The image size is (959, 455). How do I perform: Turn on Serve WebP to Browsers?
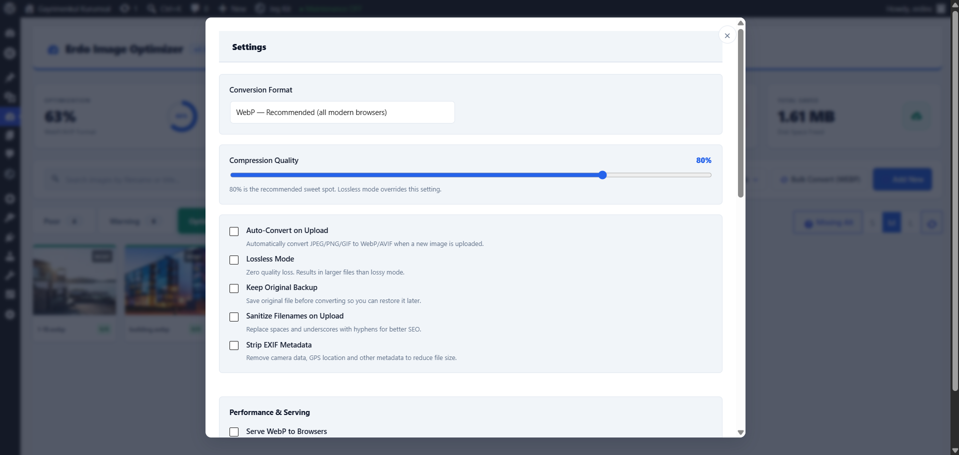(x=234, y=432)
